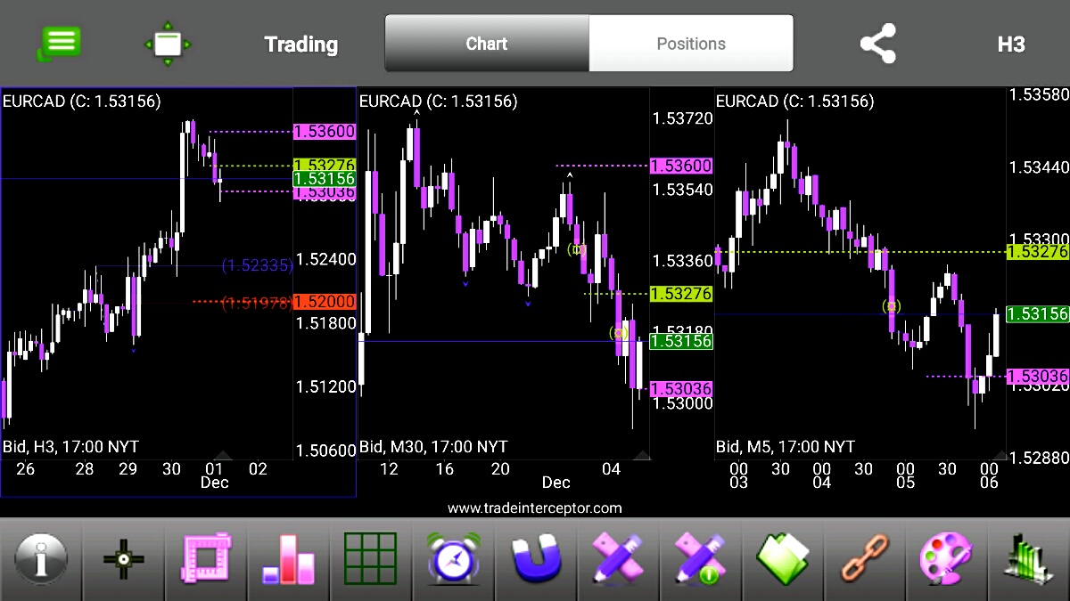Toggle the magnet snap tool
The width and height of the screenshot is (1070, 601).
[x=536, y=559]
